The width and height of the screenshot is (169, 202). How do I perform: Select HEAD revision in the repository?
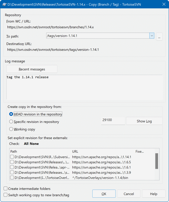[x=36, y=114]
